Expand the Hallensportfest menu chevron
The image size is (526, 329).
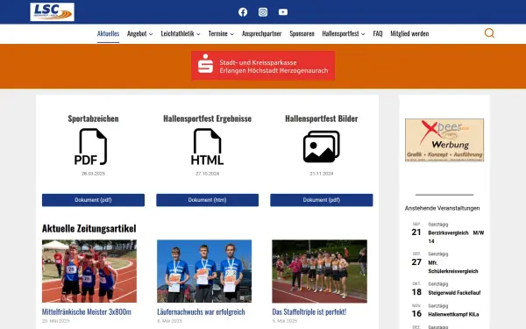[363, 34]
